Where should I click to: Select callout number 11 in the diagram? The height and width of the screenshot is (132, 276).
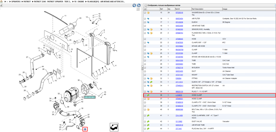pos(65,16)
